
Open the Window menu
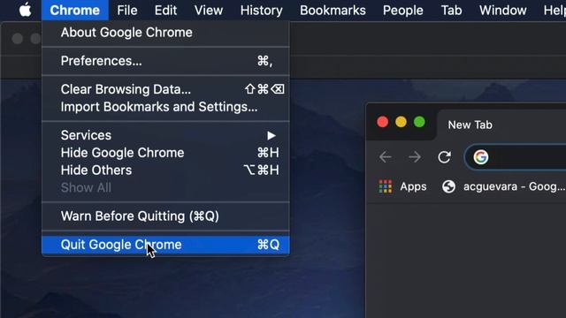(x=503, y=10)
